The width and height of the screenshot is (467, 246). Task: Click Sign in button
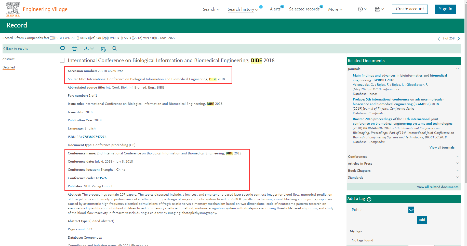click(x=446, y=9)
